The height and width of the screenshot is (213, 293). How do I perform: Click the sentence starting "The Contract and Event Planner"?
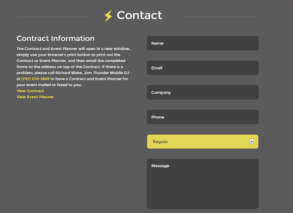click(73, 49)
